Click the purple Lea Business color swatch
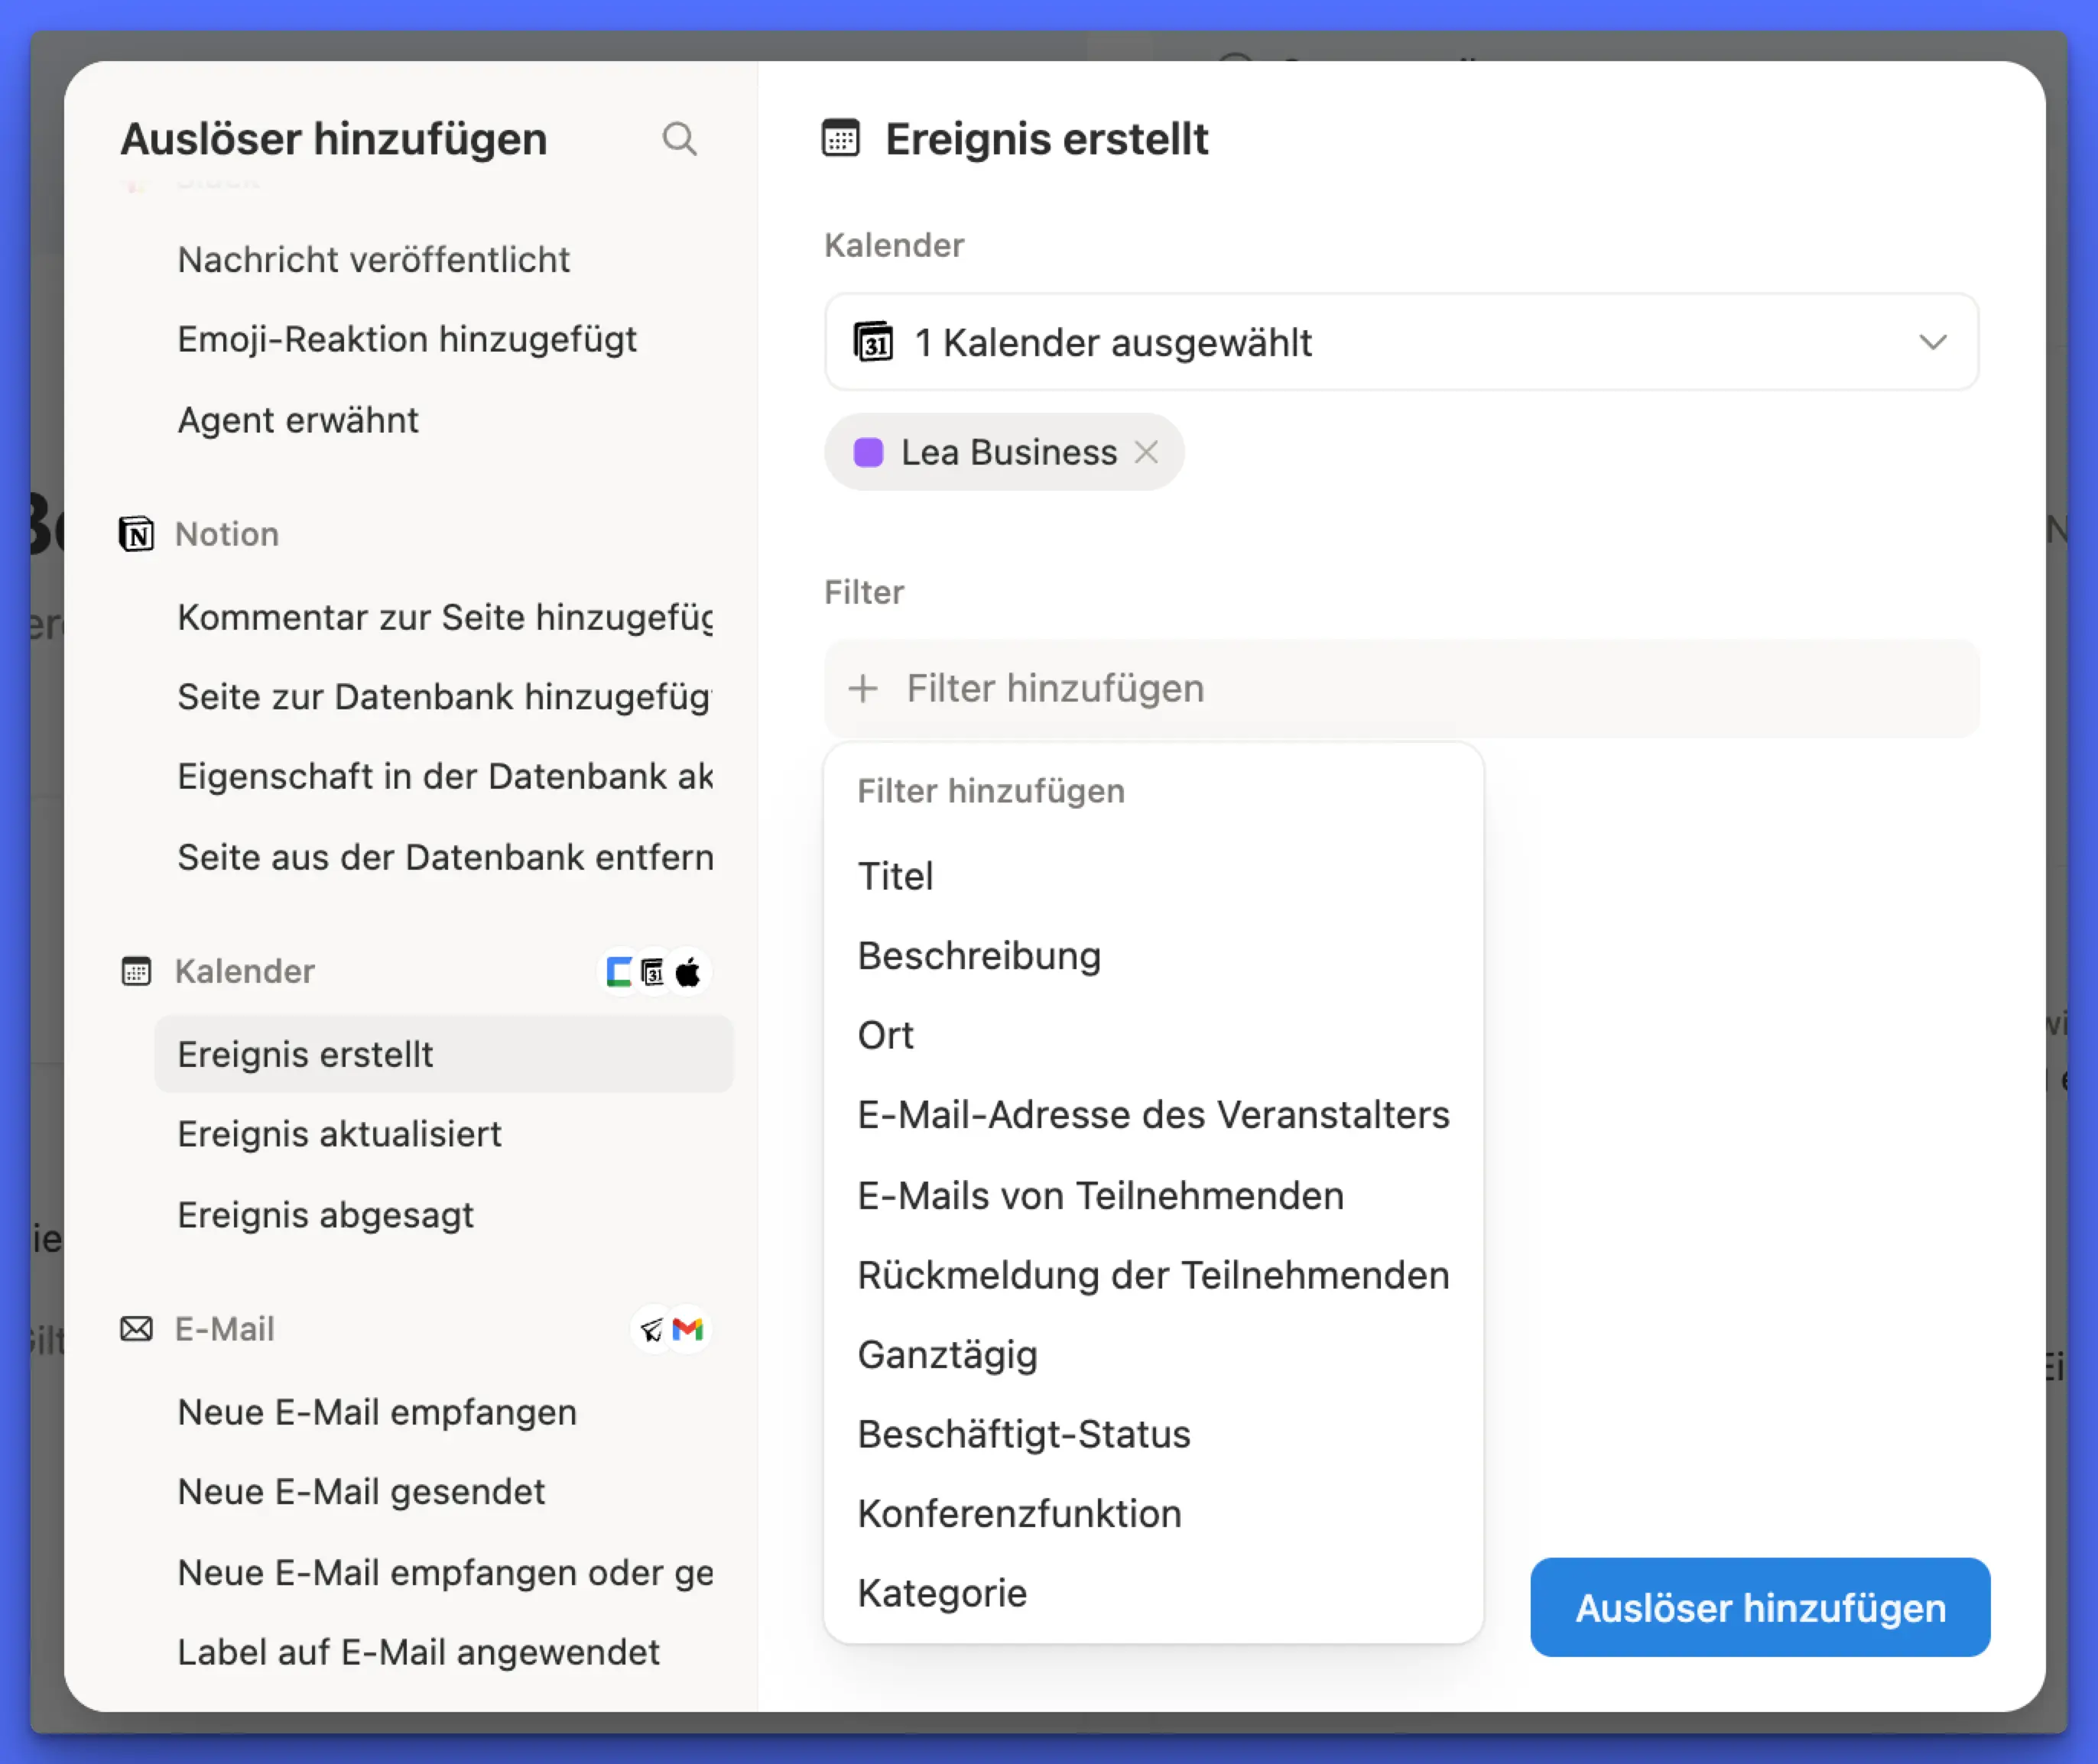 pyautogui.click(x=869, y=452)
